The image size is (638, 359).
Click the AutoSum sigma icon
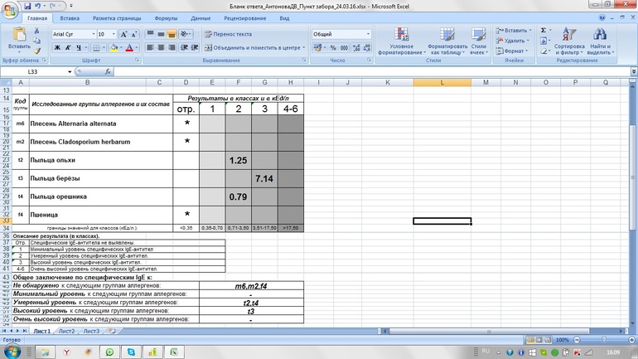pos(544,31)
